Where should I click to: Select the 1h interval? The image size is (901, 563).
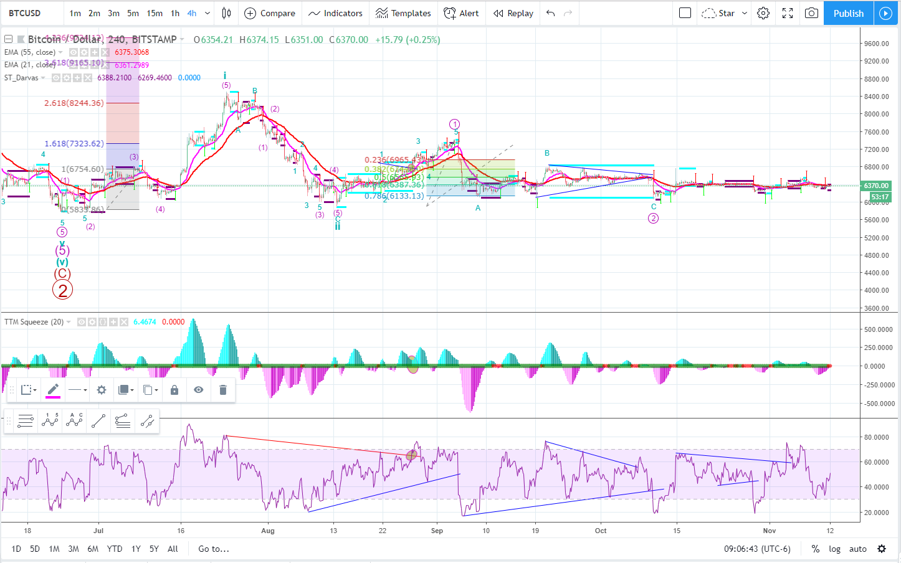(175, 13)
